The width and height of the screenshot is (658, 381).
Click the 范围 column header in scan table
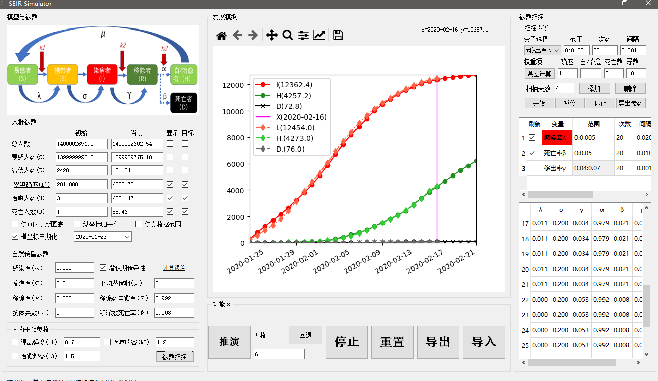point(593,124)
